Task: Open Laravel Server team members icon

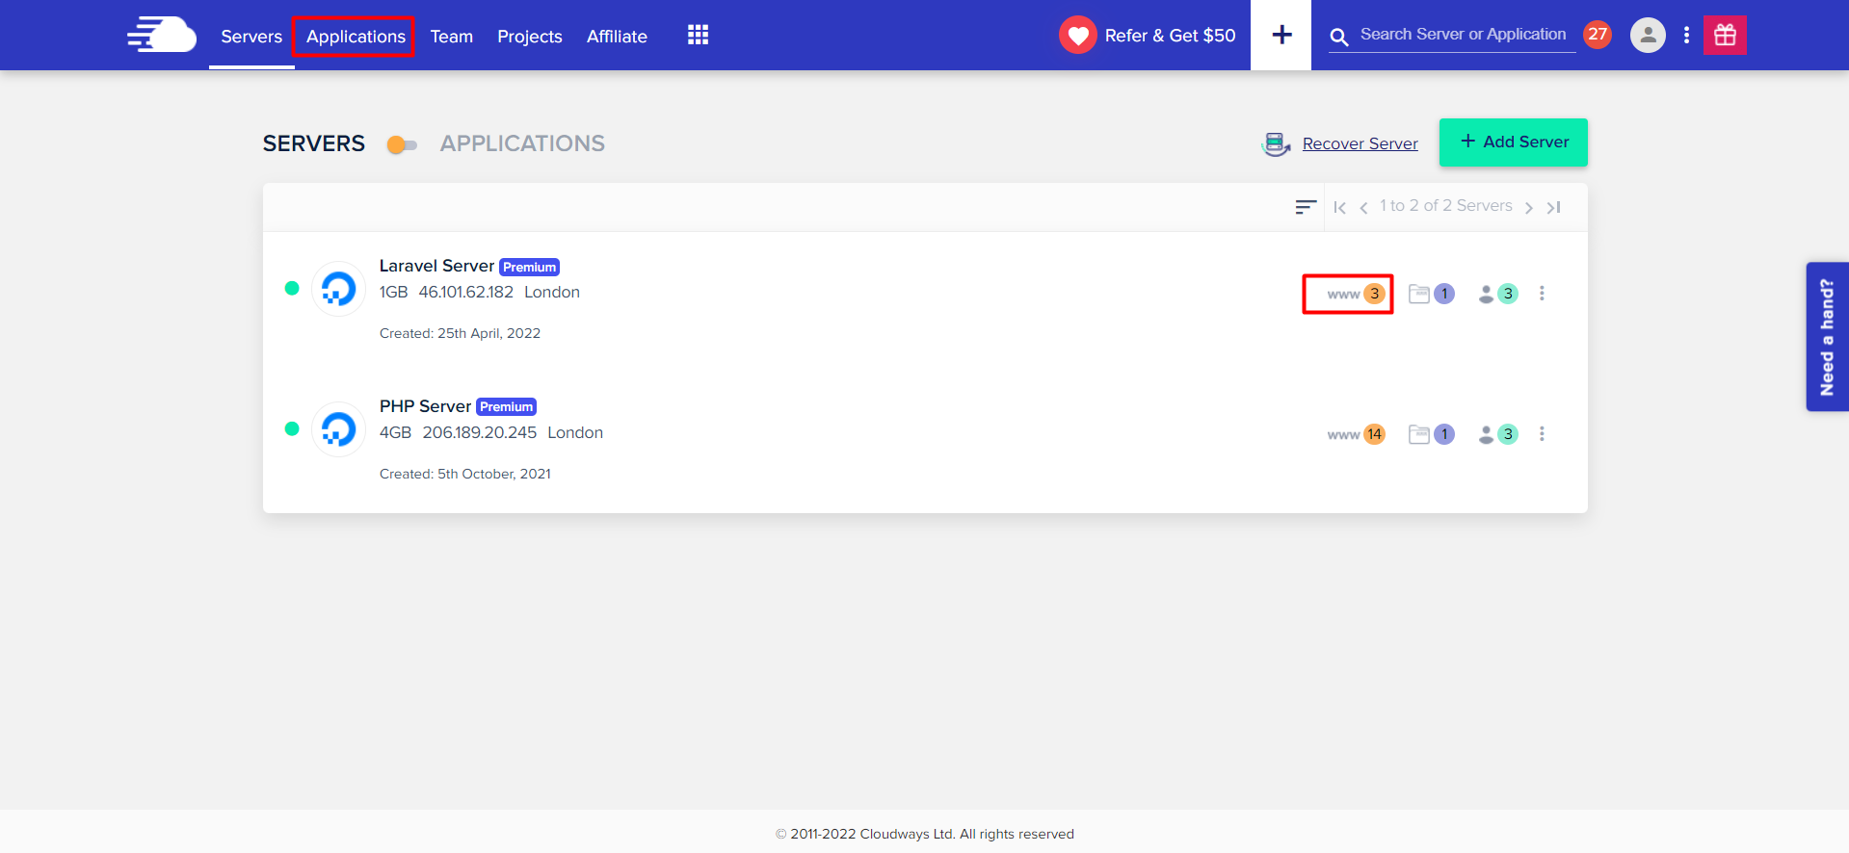Action: [x=1486, y=294]
